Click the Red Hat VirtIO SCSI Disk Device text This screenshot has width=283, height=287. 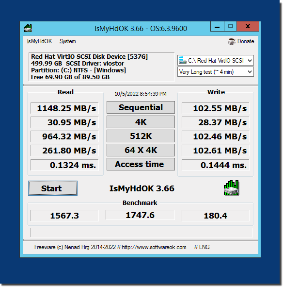coord(89,56)
